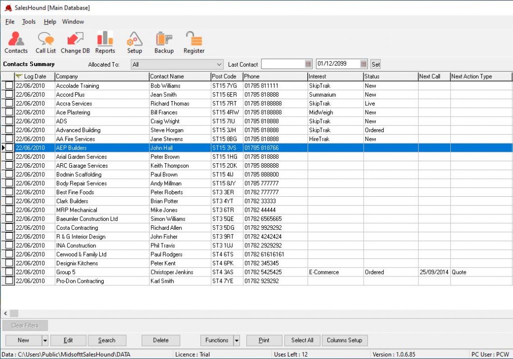513x359 pixels.
Task: Click the New button
Action: coord(23,340)
